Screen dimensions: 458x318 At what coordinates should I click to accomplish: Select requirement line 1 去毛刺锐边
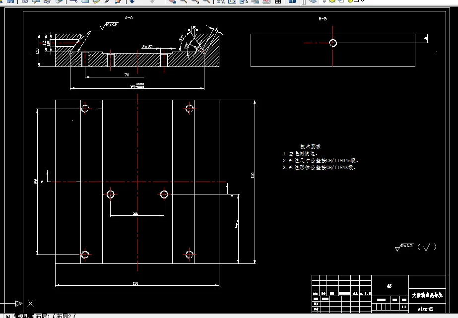pyautogui.click(x=300, y=153)
